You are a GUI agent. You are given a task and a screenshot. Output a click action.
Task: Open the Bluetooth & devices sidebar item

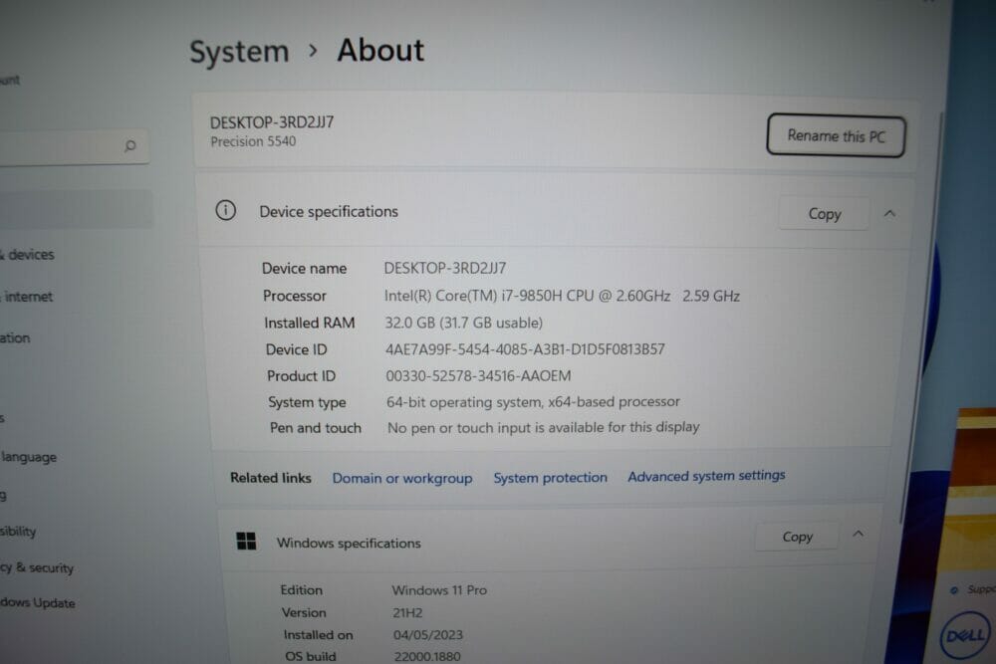tap(28, 255)
